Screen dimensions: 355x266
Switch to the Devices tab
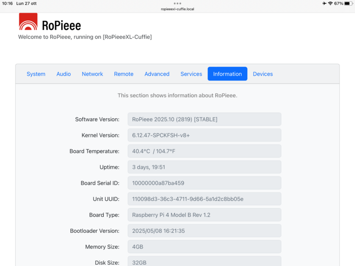pos(263,74)
